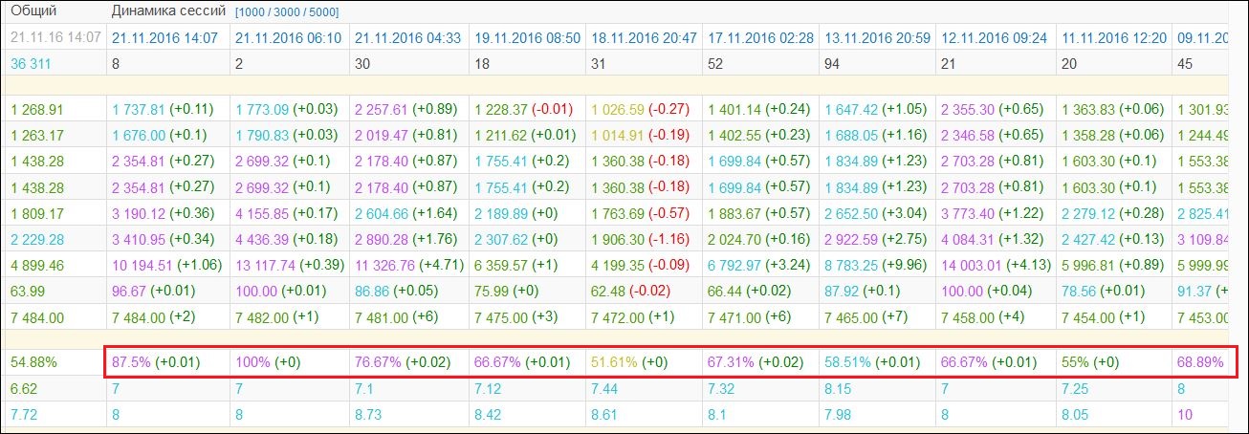Select the 5000 sessions limit link

pos(322,12)
